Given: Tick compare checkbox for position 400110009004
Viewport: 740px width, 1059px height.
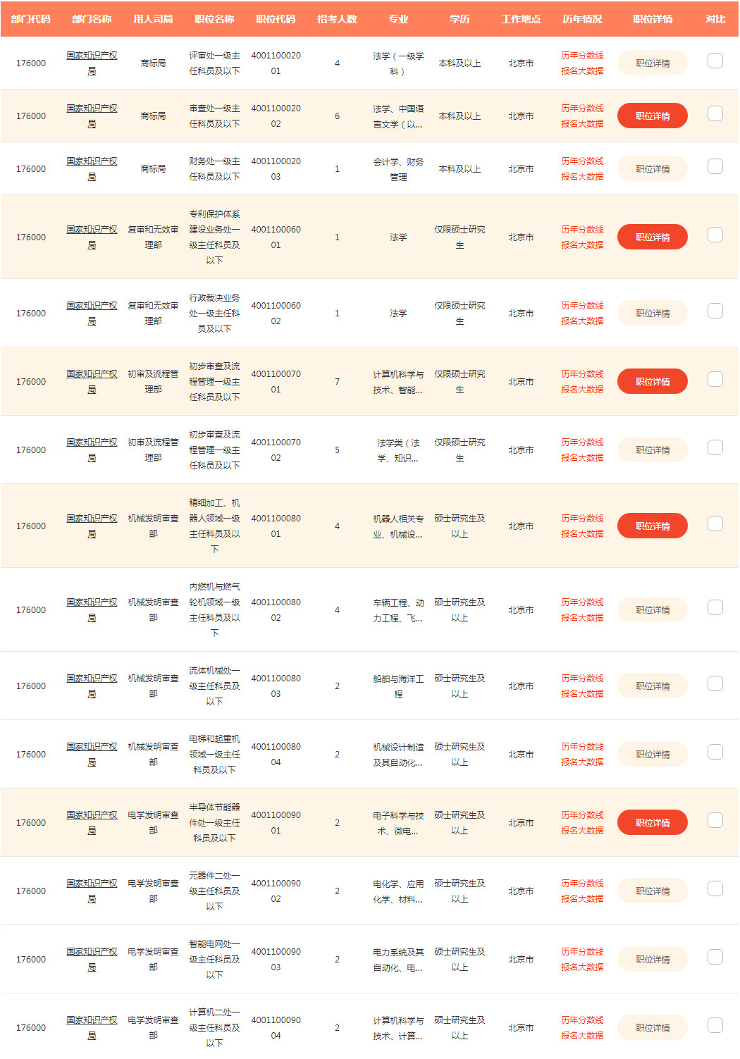Looking at the screenshot, I should tap(715, 1025).
